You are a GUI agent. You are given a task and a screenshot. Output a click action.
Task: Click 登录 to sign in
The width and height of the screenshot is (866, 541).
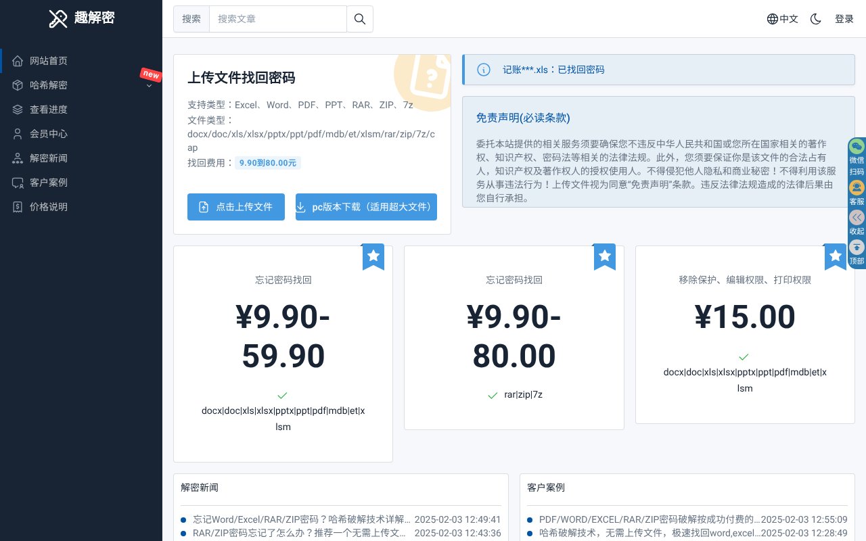tap(844, 19)
